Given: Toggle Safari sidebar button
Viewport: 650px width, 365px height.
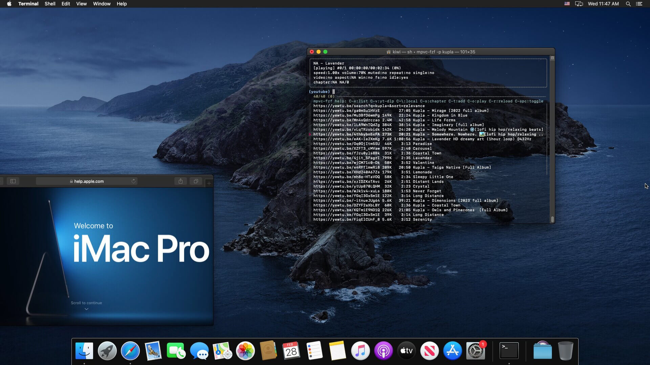Looking at the screenshot, I should [x=13, y=181].
